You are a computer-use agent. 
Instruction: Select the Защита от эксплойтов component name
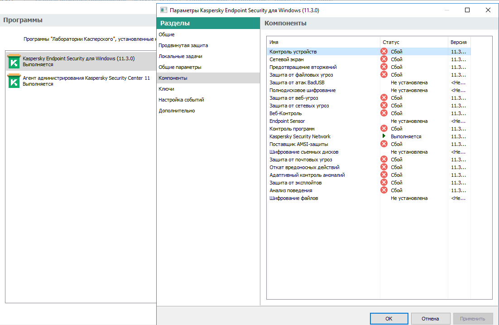[295, 183]
